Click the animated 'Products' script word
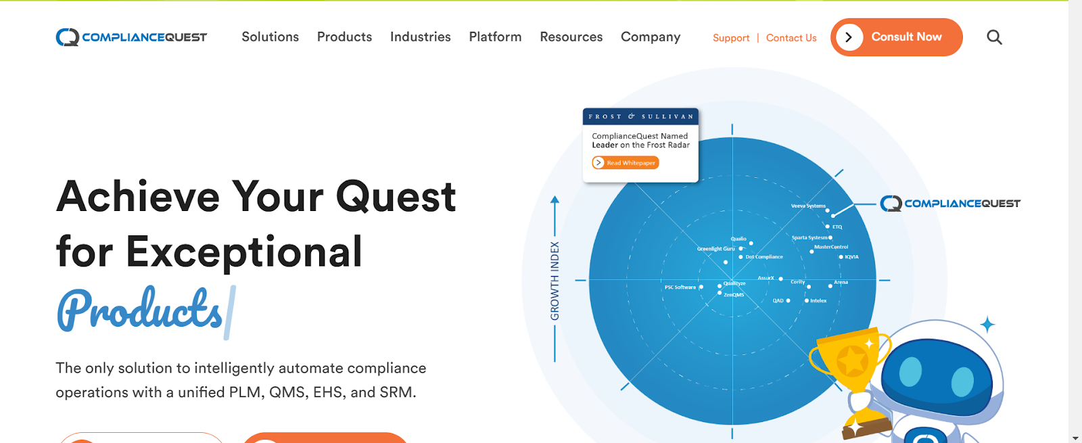The height and width of the screenshot is (443, 1082). 140,310
